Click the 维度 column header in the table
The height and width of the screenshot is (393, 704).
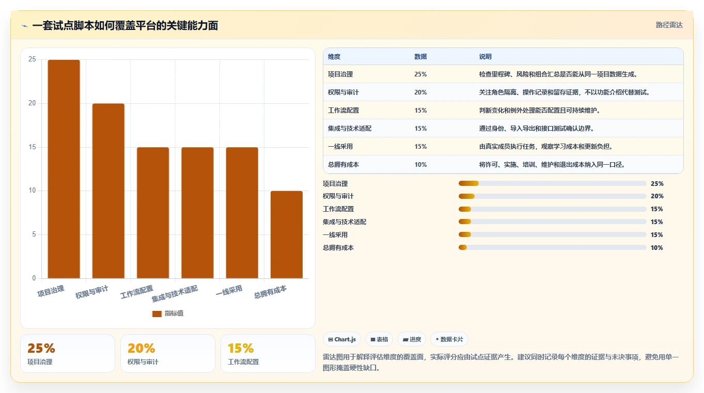pos(334,57)
